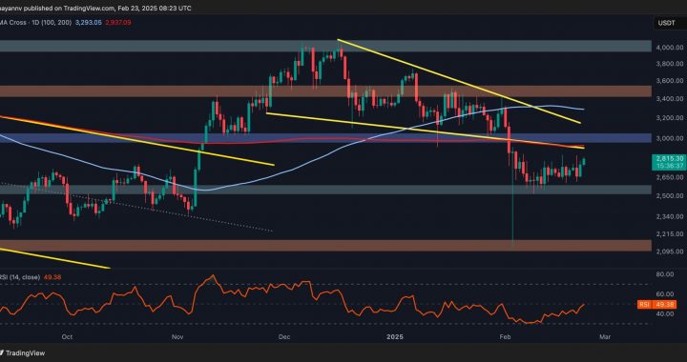
Task: Click the 2,500.00 price axis label
Action: [x=671, y=196]
